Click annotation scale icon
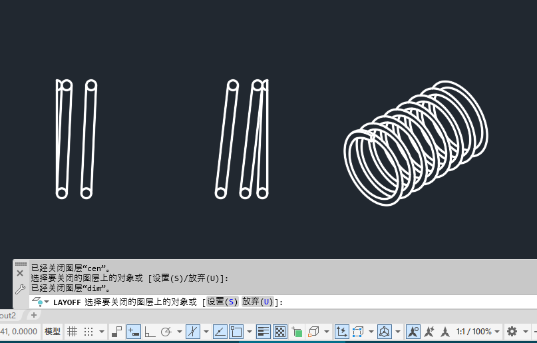Screen dimensions: 537x343 (445, 332)
